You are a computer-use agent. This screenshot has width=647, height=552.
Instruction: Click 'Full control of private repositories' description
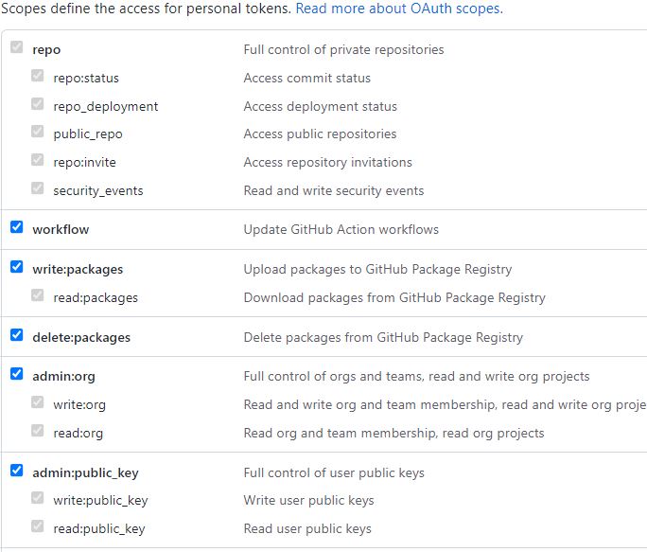click(343, 50)
